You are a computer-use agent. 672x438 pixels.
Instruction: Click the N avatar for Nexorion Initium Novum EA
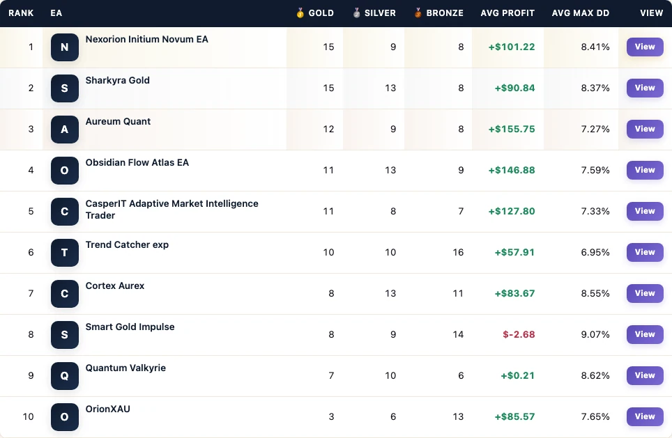point(65,47)
